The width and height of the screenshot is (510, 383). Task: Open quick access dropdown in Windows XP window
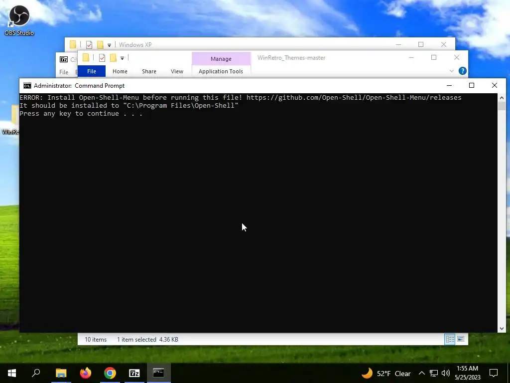(109, 45)
